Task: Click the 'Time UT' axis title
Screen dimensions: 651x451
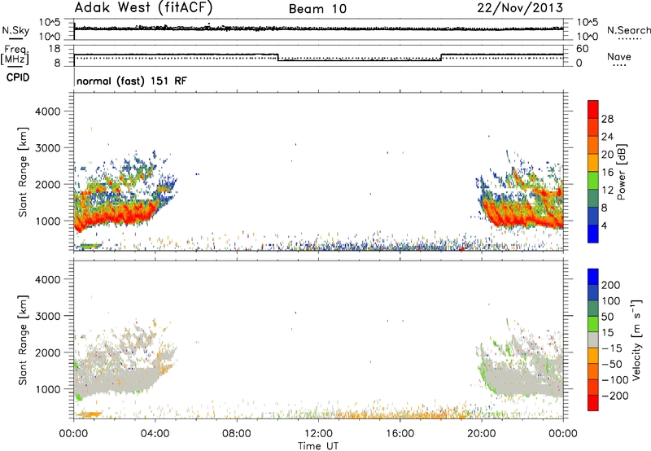Action: click(x=318, y=446)
